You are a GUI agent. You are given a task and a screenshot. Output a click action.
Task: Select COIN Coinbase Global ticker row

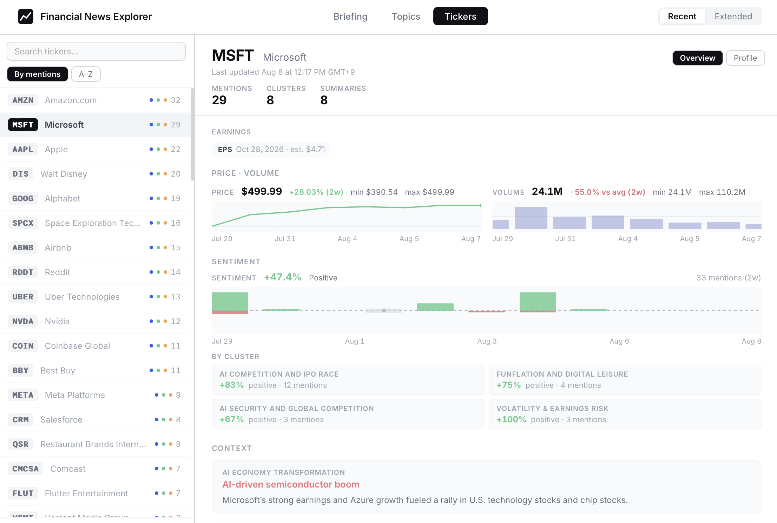[x=95, y=346]
